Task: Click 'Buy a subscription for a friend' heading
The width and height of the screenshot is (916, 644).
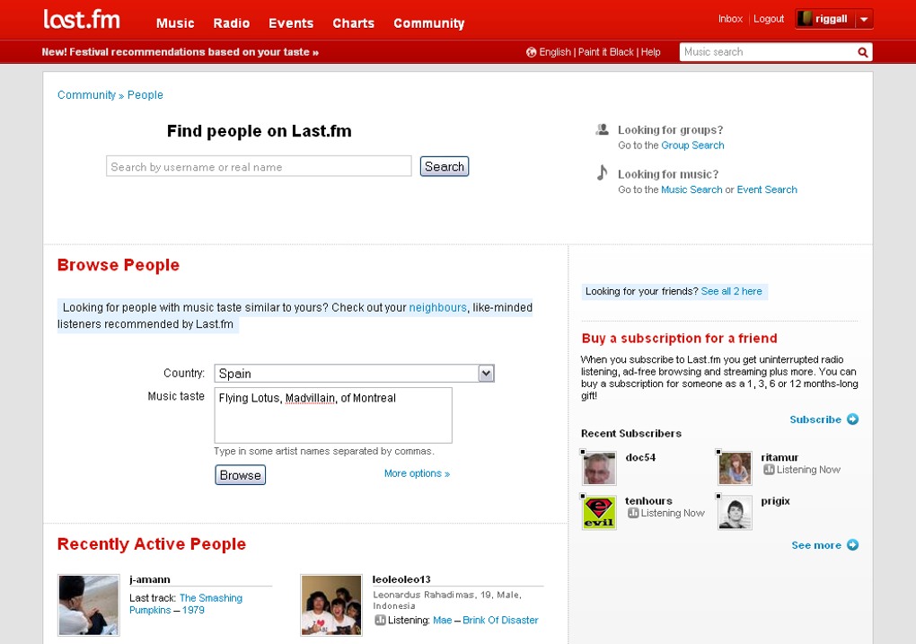Action: pyautogui.click(x=680, y=339)
